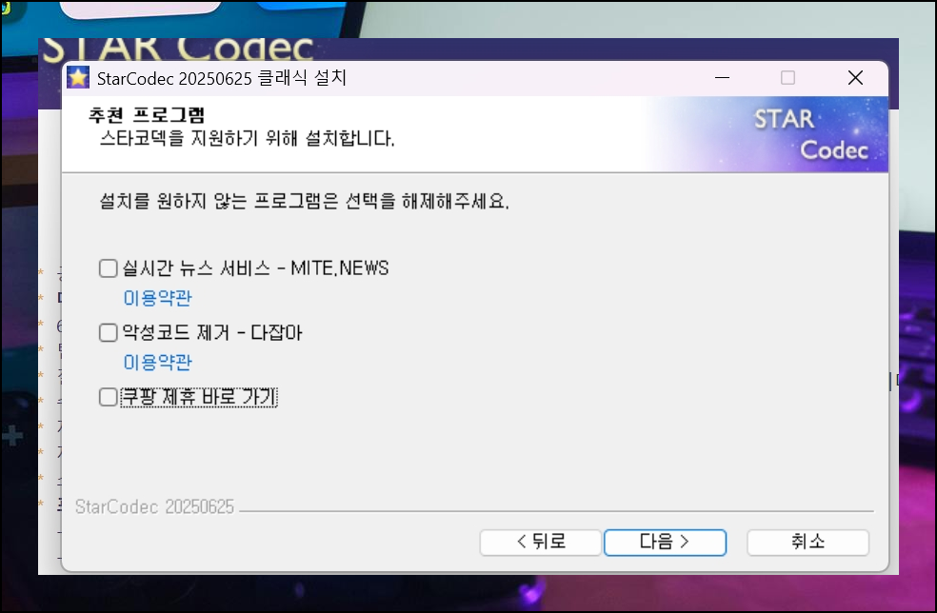This screenshot has height=613, width=937.
Task: Open 이용약관 link under MITE.NEWS
Action: tap(158, 298)
